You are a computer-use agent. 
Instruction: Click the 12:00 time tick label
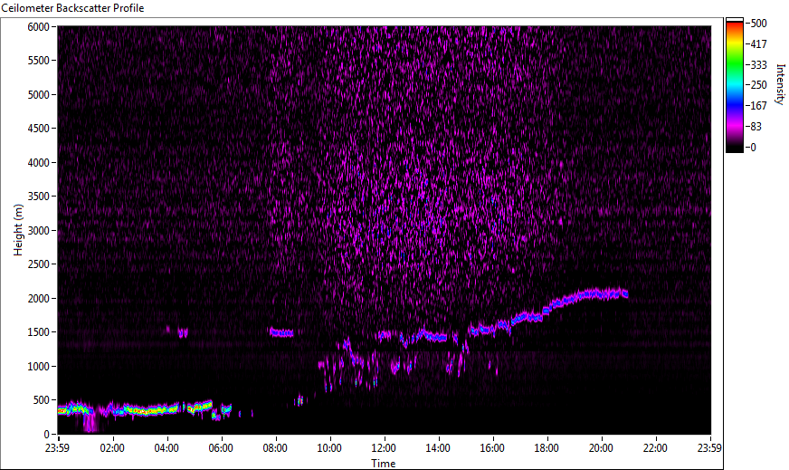[384, 448]
